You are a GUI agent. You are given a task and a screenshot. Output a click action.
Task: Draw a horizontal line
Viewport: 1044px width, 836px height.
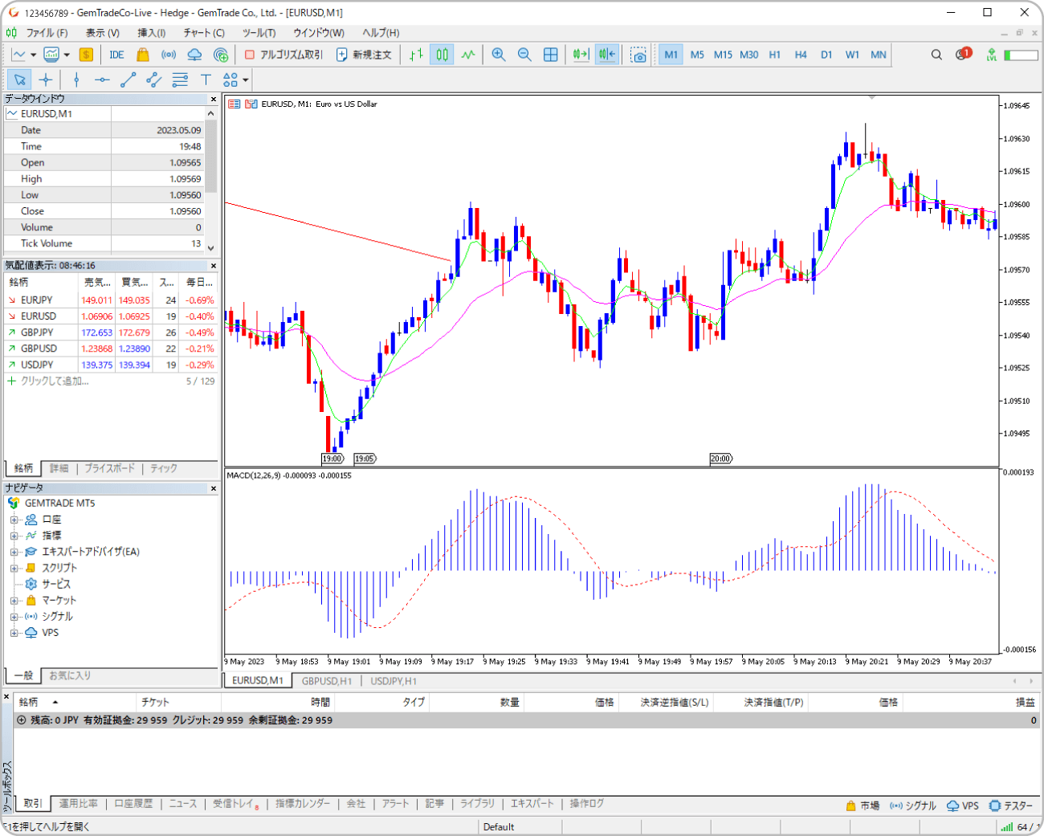click(102, 80)
